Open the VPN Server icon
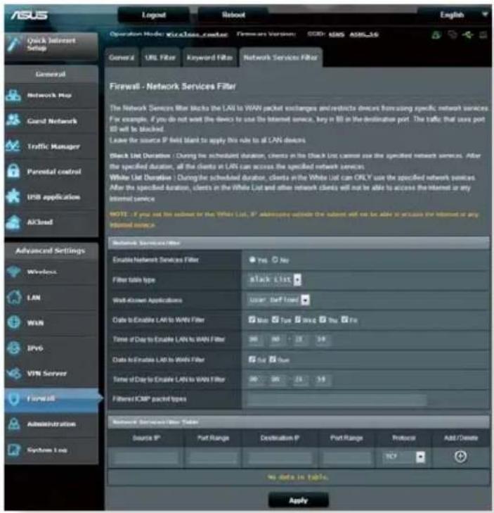Viewport: 494px width, 513px height. tap(13, 373)
